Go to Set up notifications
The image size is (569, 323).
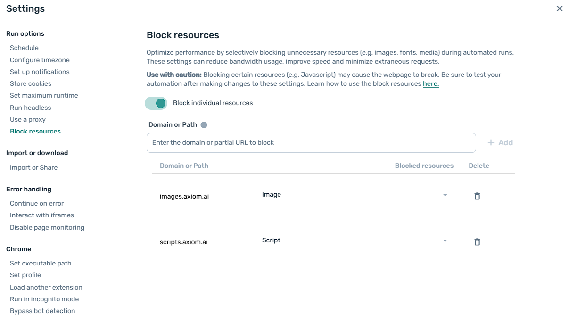click(40, 72)
